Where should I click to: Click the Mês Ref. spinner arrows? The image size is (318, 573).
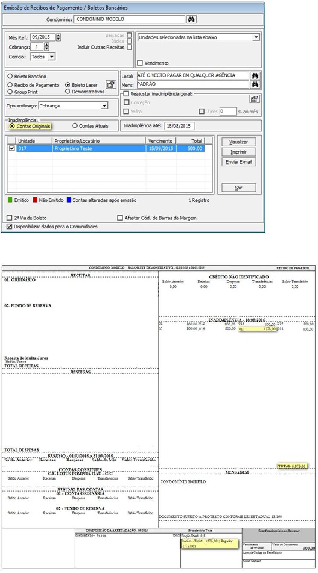58,37
